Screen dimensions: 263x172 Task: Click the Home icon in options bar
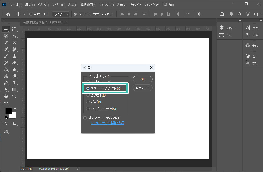[8, 14]
